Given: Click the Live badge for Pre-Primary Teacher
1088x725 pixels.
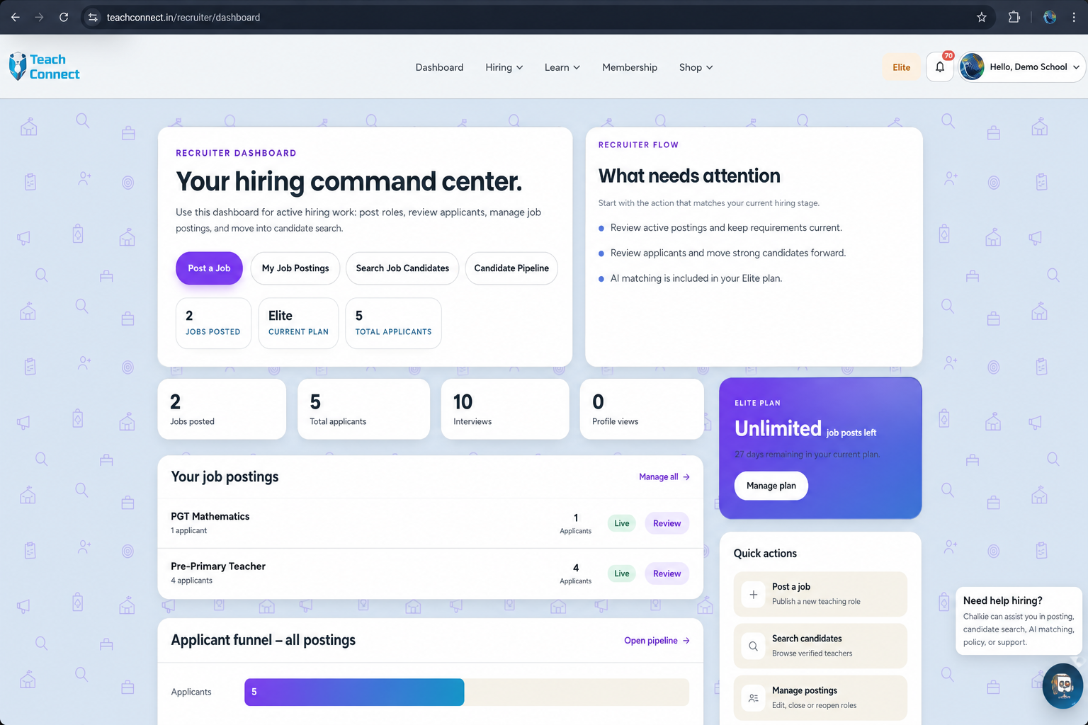Looking at the screenshot, I should pos(622,573).
